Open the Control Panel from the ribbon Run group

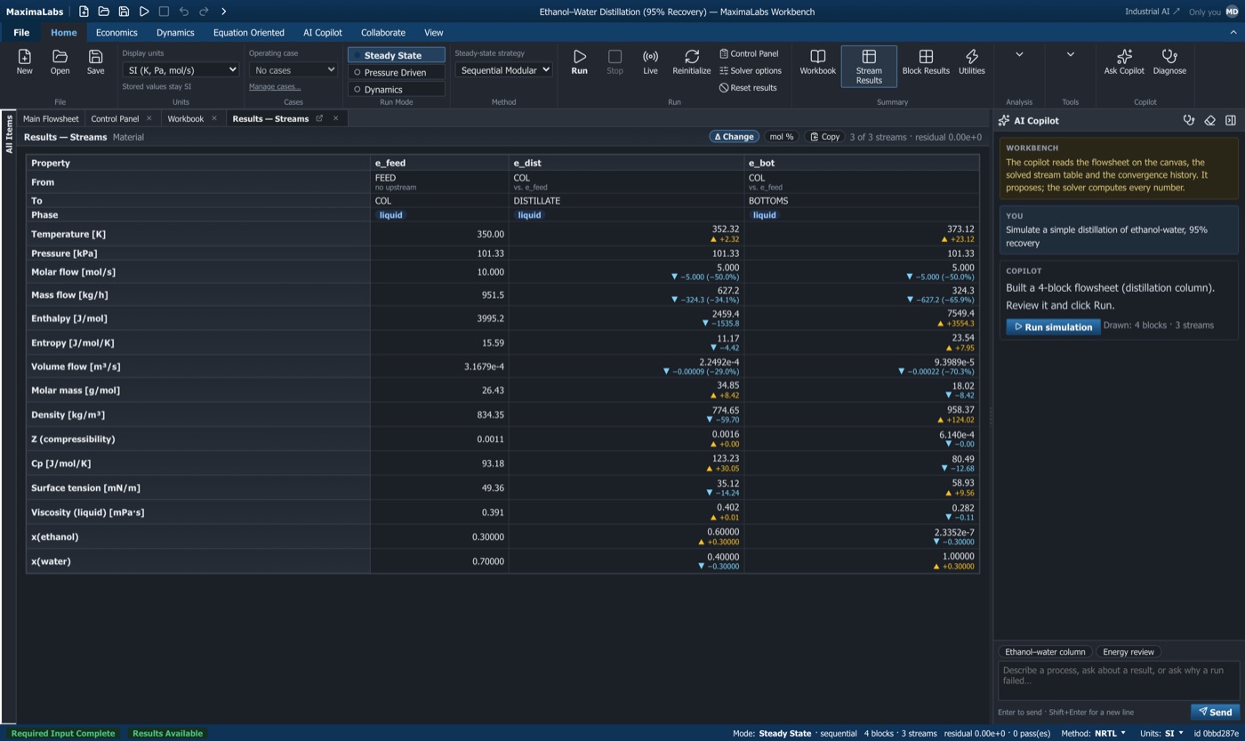pos(749,53)
